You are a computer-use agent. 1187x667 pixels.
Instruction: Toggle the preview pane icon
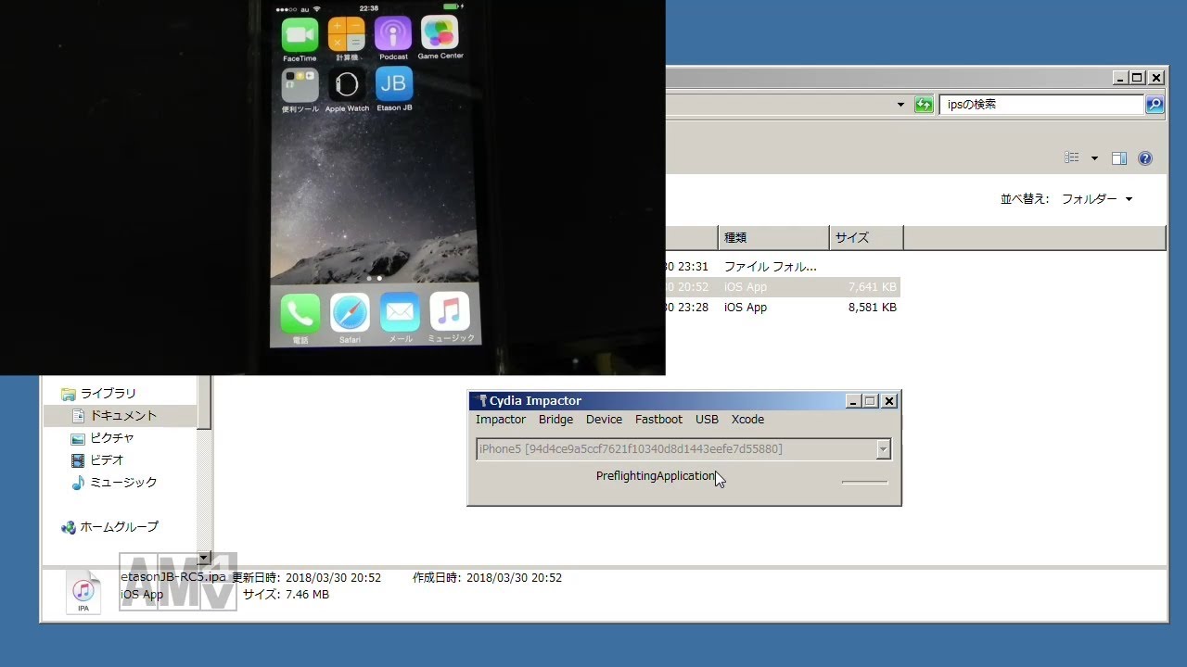[1119, 158]
